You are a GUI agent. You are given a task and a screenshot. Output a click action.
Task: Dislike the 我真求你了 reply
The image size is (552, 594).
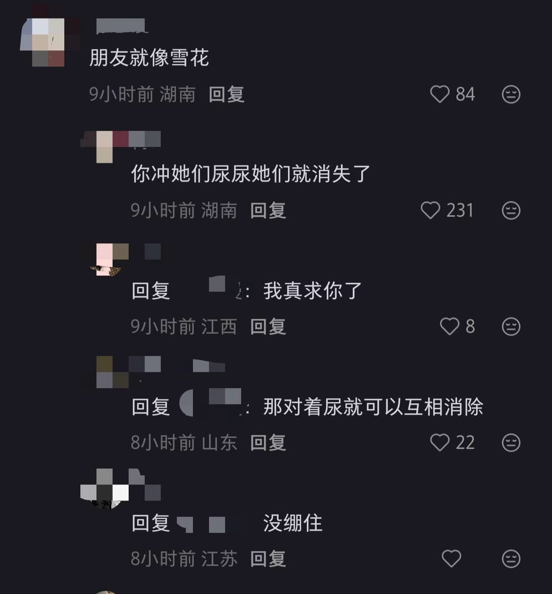point(511,327)
